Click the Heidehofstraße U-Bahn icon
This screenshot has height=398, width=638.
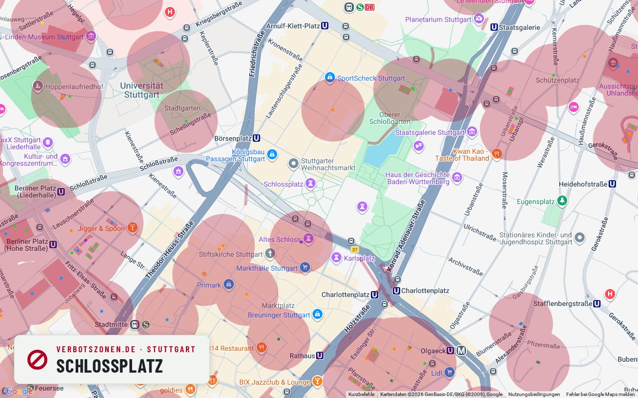pos(612,184)
